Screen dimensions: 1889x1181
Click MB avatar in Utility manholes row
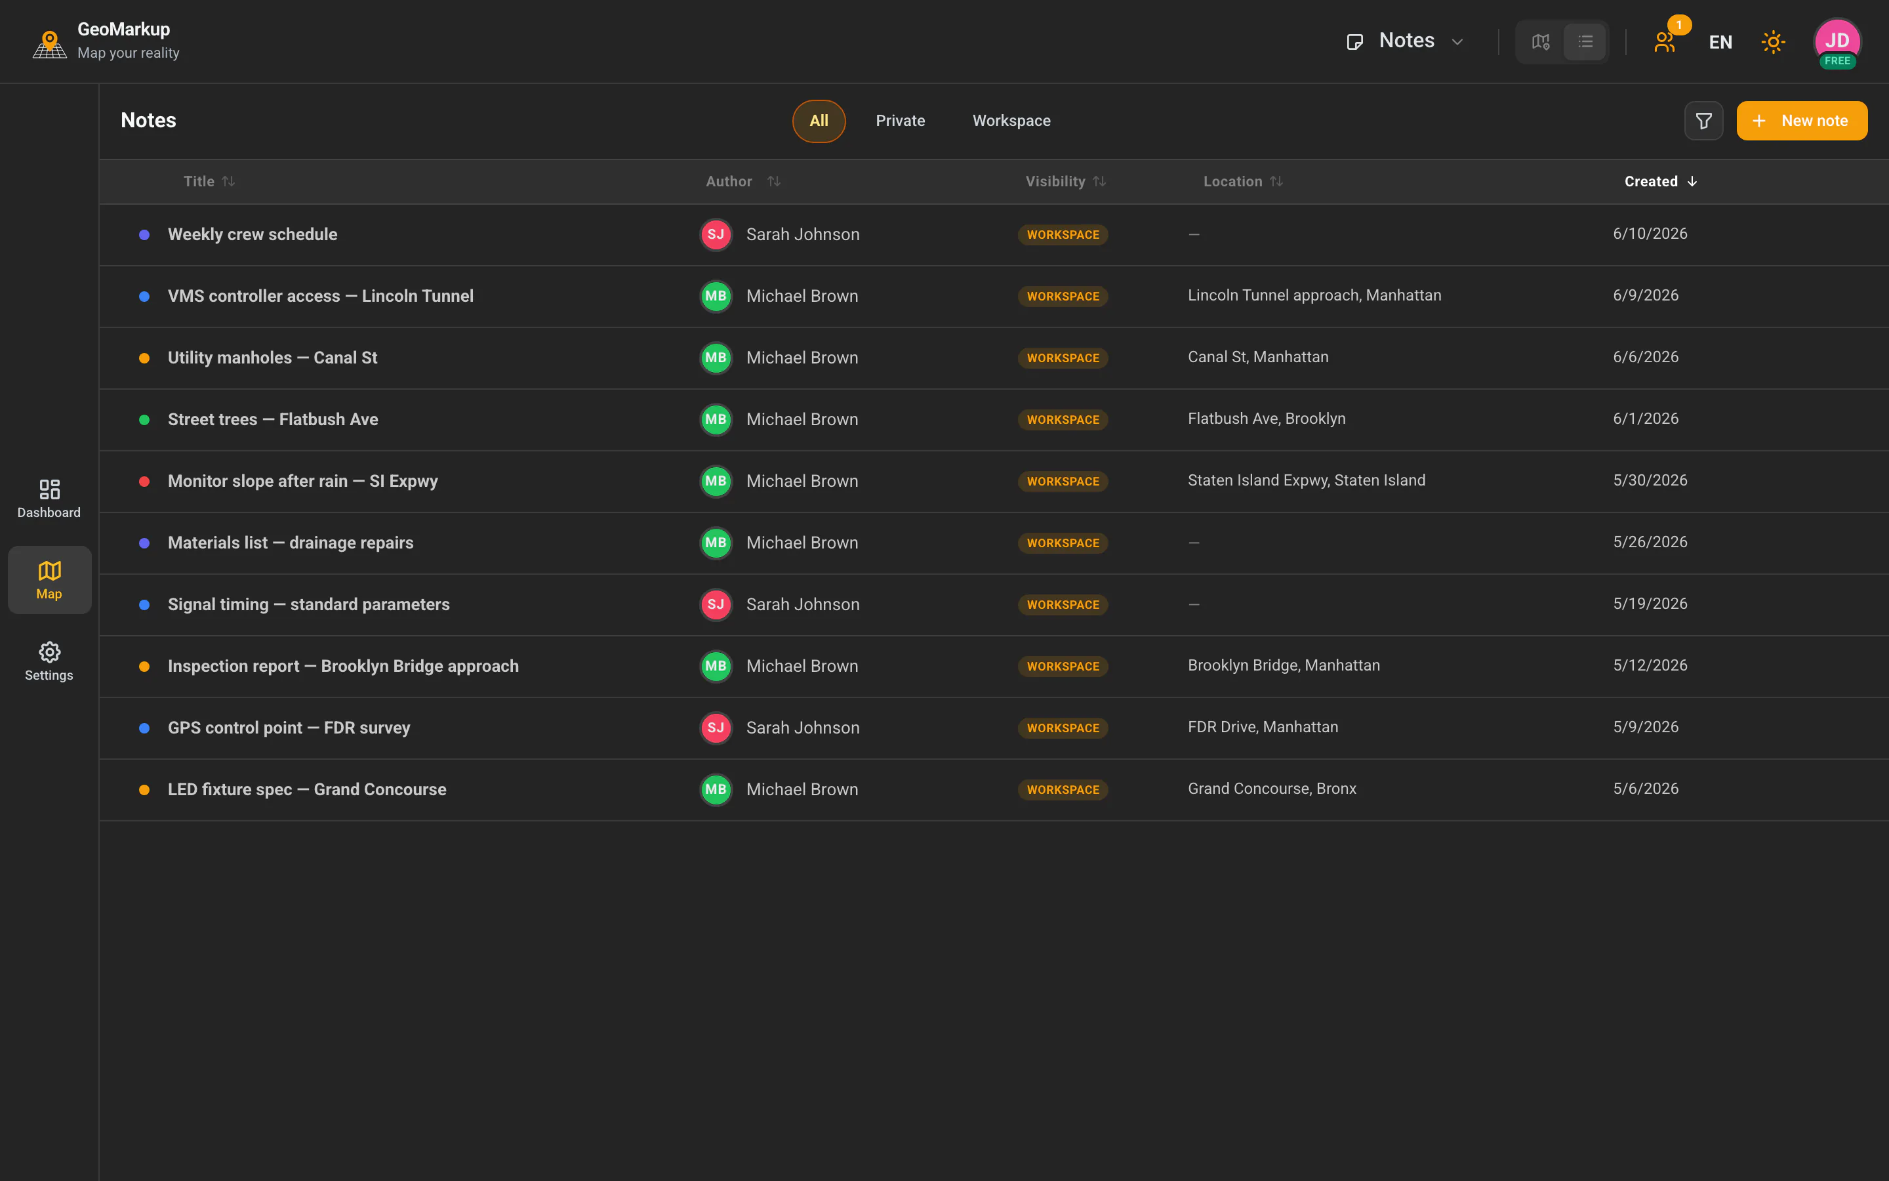(x=715, y=358)
